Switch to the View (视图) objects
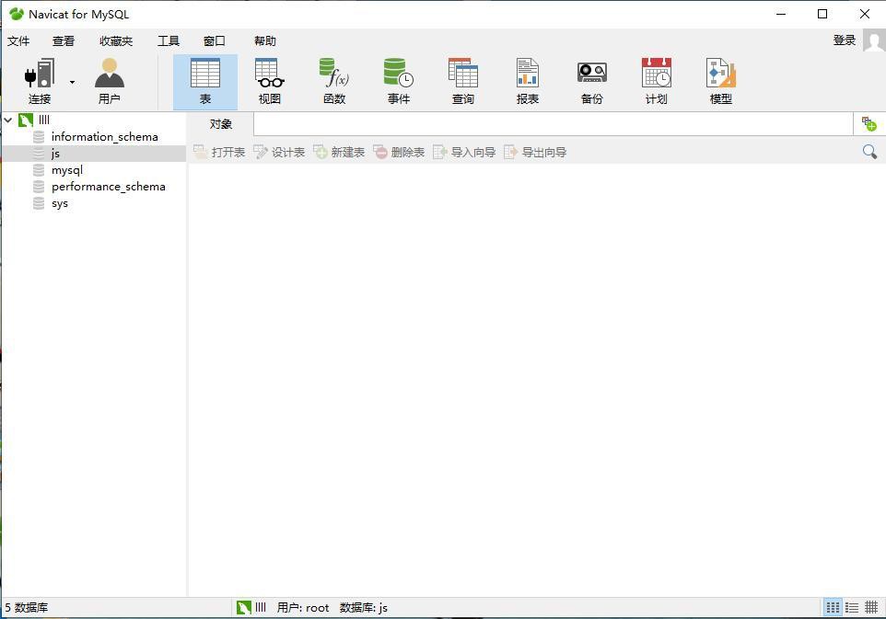Screen dimensions: 886x619 click(x=270, y=82)
